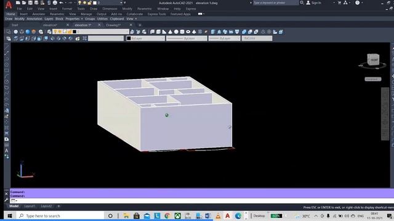The image size is (394, 221).
Task: Click the New drawing icon
Action: point(18,2)
